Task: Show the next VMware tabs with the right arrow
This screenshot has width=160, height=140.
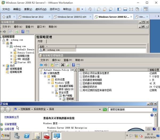Action: click(158, 16)
